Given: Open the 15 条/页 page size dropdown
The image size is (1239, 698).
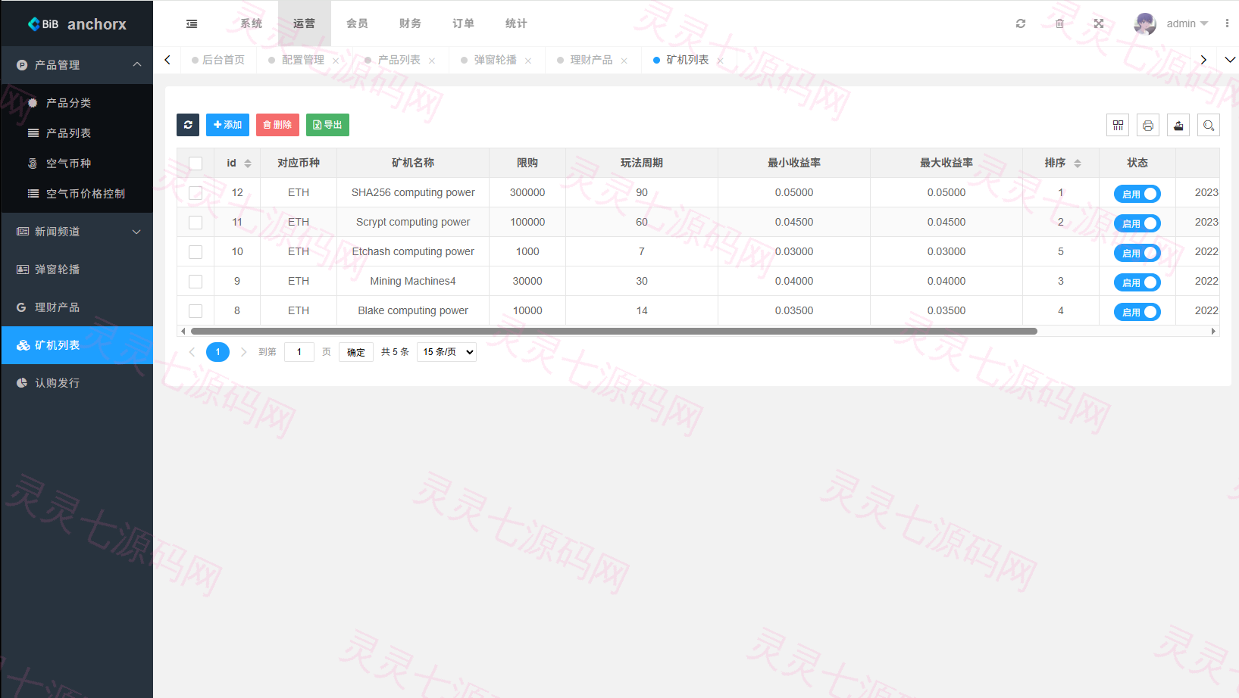Looking at the screenshot, I should point(446,352).
